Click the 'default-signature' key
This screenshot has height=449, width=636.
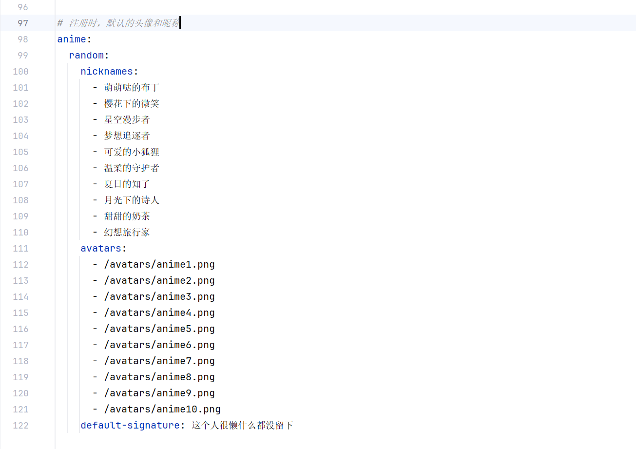[130, 425]
